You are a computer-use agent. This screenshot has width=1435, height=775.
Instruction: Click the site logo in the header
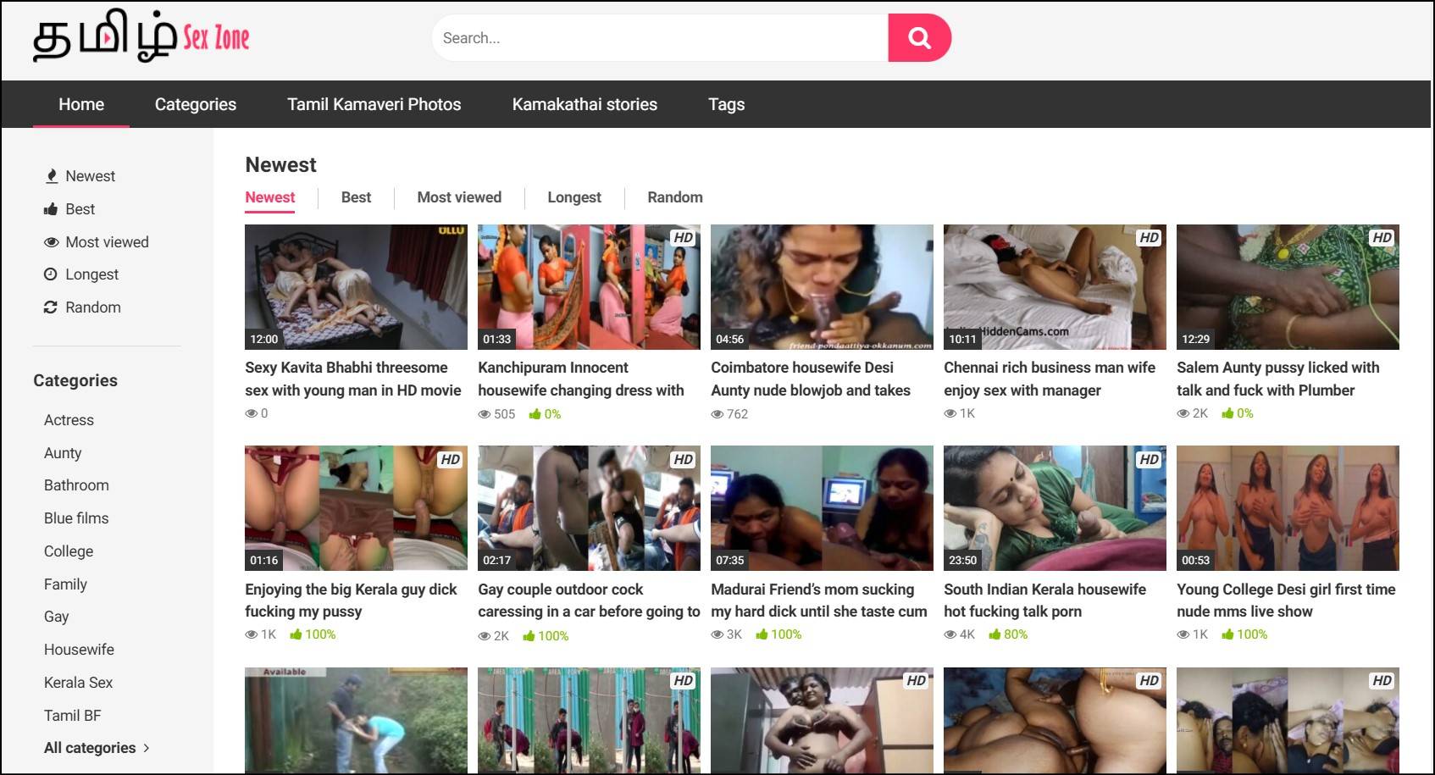pos(141,39)
